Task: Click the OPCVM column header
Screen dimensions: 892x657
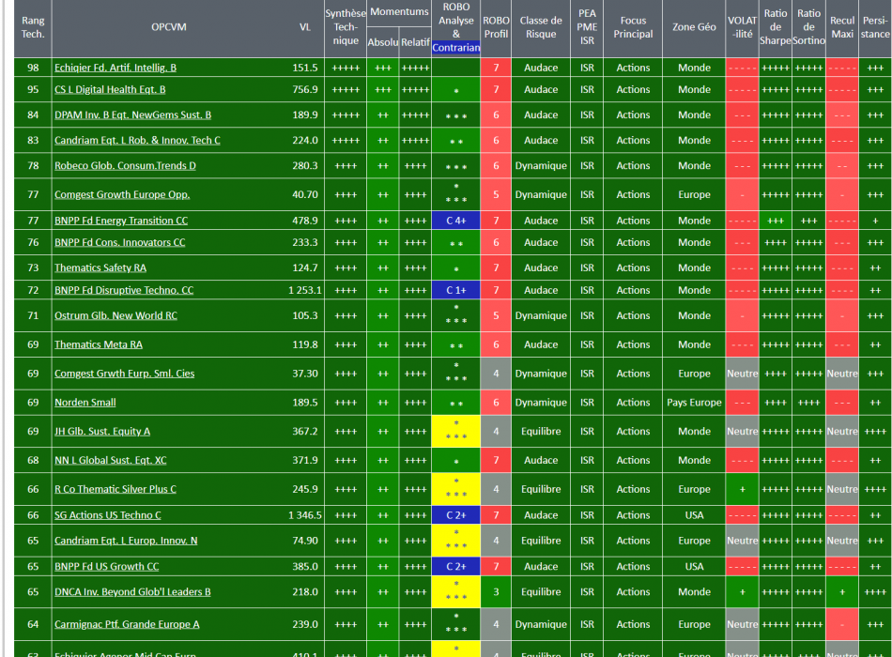Action: (169, 27)
